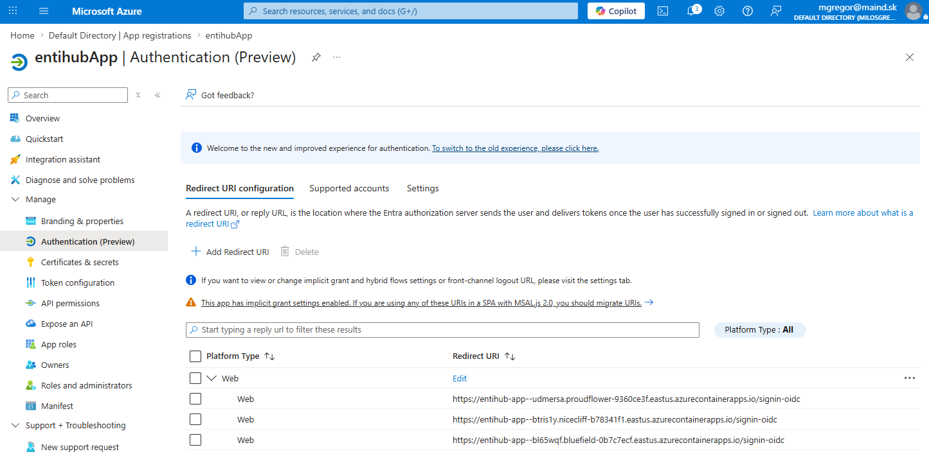
Task: Click the Branding & properties icon
Action: (30, 221)
